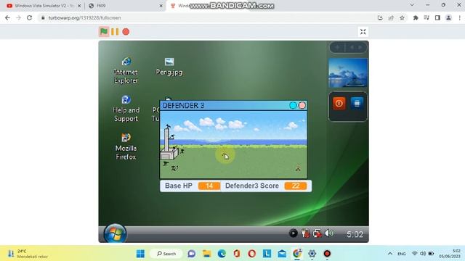Close the F609 browser tab

point(161,6)
